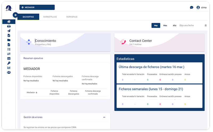Collapse the sidebar with arrow button
This screenshot has width=213, height=132.
15,15
